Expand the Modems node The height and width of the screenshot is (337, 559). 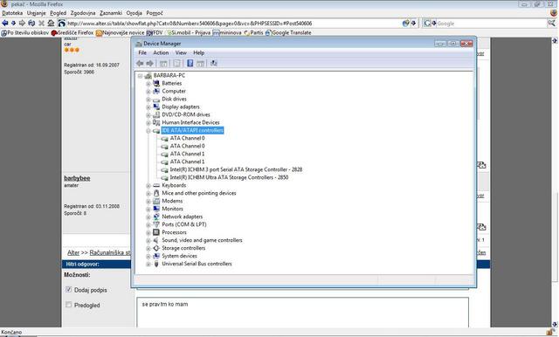click(148, 201)
